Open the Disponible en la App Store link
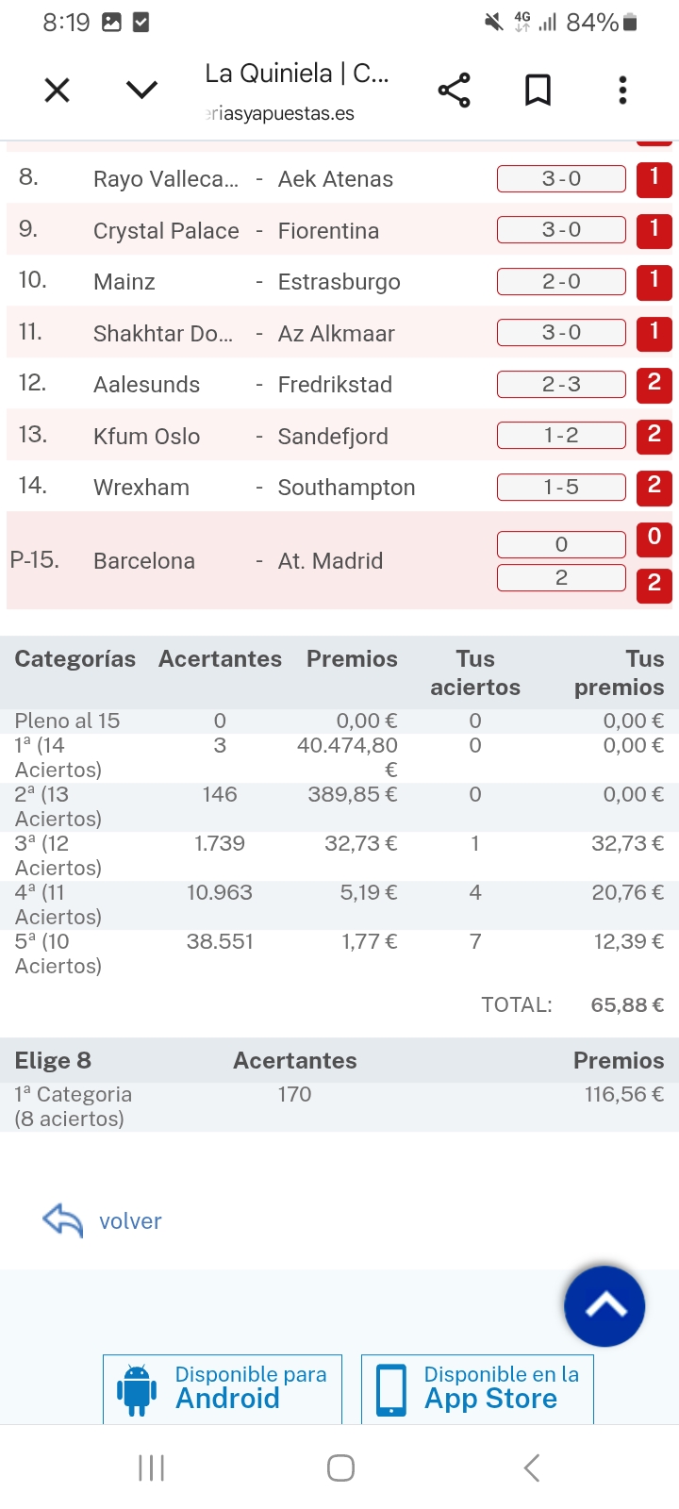The height and width of the screenshot is (1509, 679). tap(477, 1388)
